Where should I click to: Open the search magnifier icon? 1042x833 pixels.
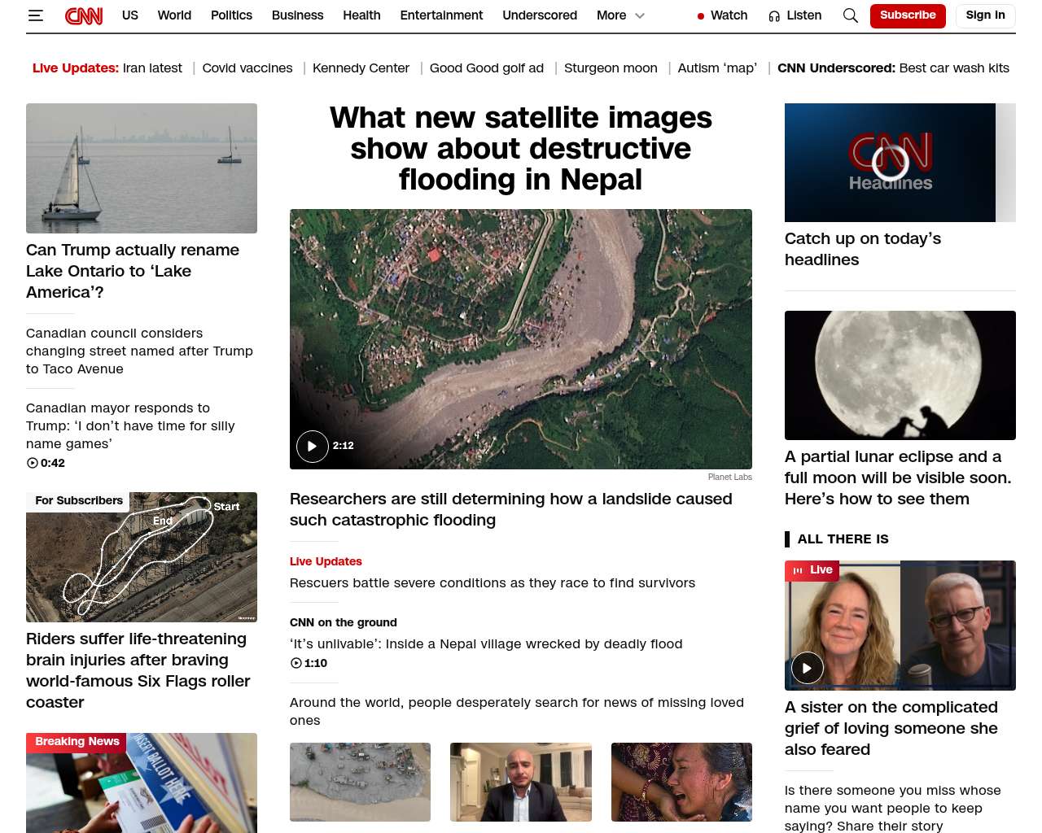(x=851, y=15)
